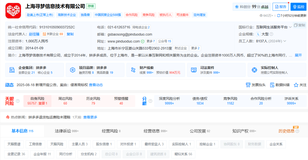Open 关联企业 69 tag
Image resolution: width=308 pixels, height=160 pixels.
click(53, 34)
